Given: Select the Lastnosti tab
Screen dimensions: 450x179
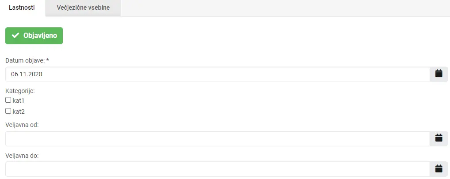Looking at the screenshot, I should [22, 8].
